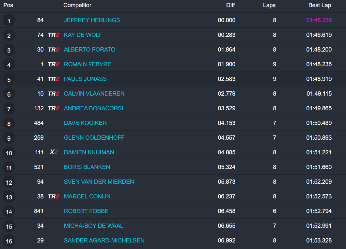Screen dimensions: 346x249
Task: Sort by the Best Lap column header
Action: (x=320, y=5)
